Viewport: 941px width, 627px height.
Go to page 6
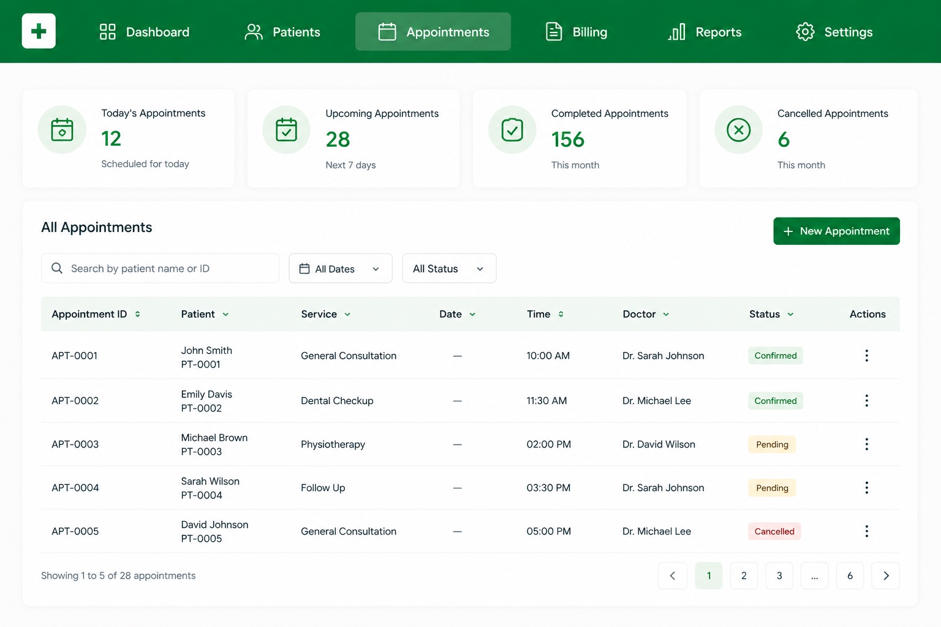click(x=850, y=576)
